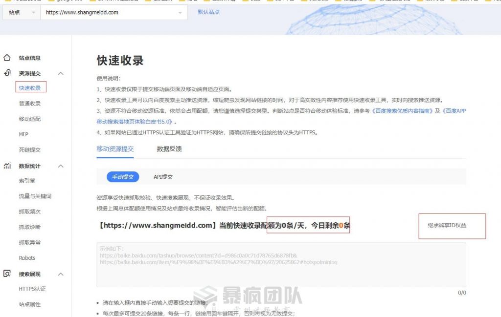Click the 请在输入框内直接手动输入 bullet text
501x317 pixels.
tap(155, 303)
